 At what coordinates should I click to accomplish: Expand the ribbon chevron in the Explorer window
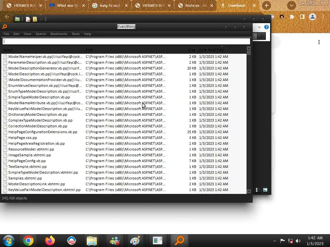(x=259, y=27)
